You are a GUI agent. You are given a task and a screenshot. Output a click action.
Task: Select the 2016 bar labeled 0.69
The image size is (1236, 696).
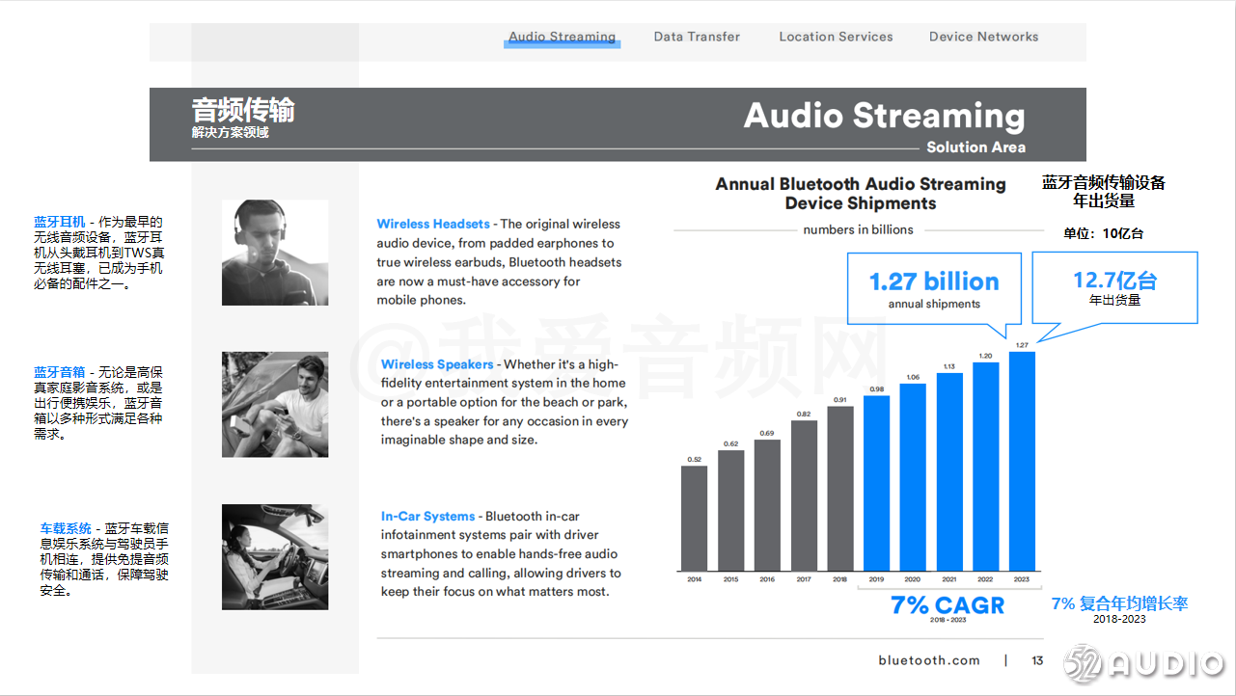pyautogui.click(x=767, y=505)
